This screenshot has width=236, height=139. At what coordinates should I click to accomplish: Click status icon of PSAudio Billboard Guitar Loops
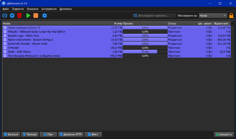(5, 32)
